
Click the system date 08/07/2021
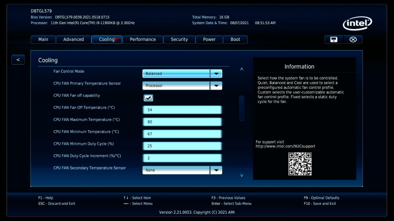(x=239, y=23)
